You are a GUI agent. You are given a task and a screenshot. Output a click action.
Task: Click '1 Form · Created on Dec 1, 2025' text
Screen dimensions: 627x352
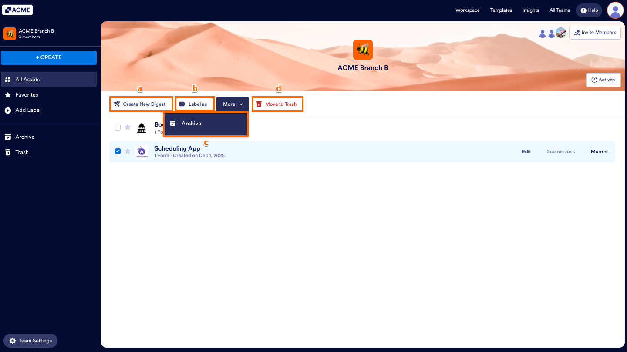pos(189,156)
